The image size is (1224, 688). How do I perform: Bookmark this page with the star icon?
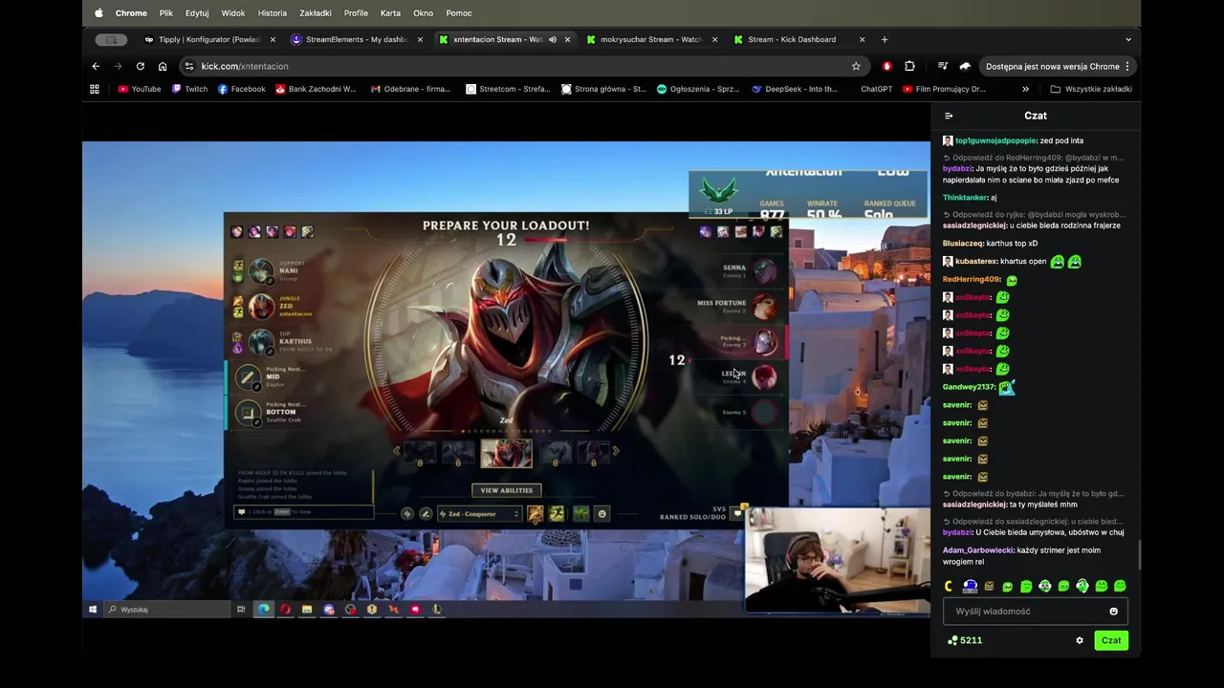tap(856, 66)
